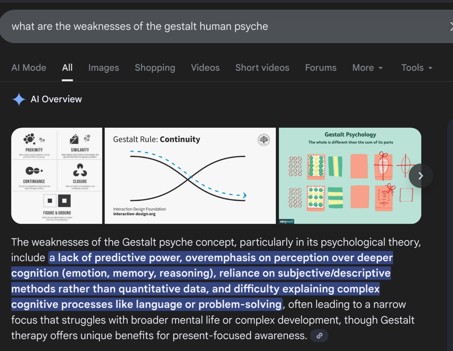The image size is (453, 351).
Task: Expand the Tools dropdown
Action: (416, 68)
